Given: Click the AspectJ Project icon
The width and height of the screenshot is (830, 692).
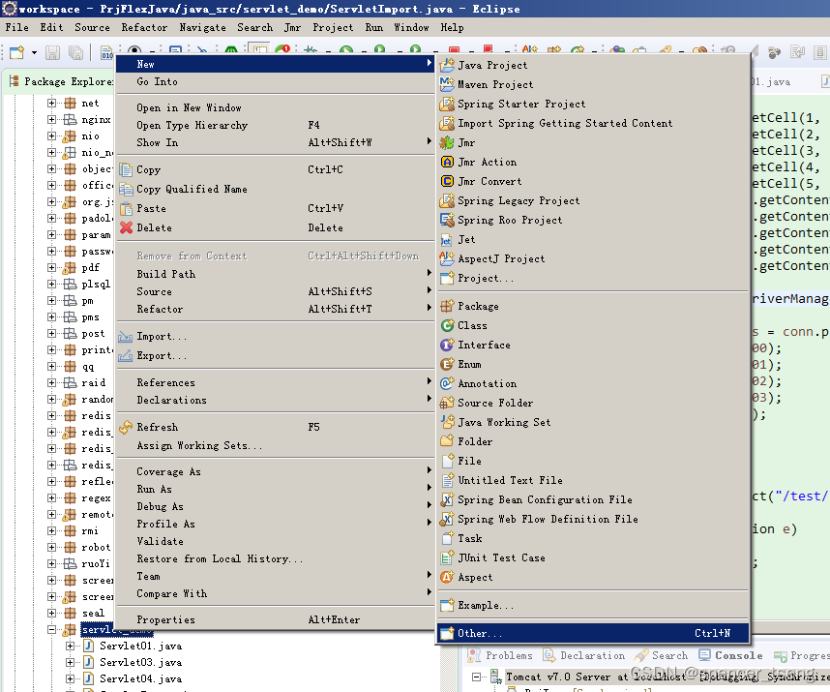Looking at the screenshot, I should (447, 258).
